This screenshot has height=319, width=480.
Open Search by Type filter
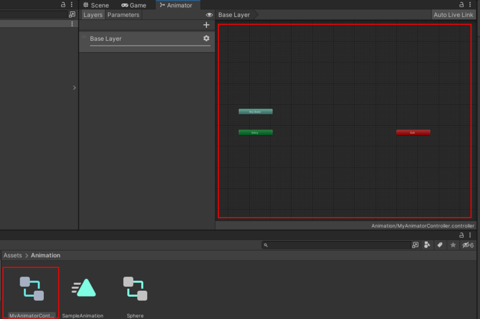(427, 245)
